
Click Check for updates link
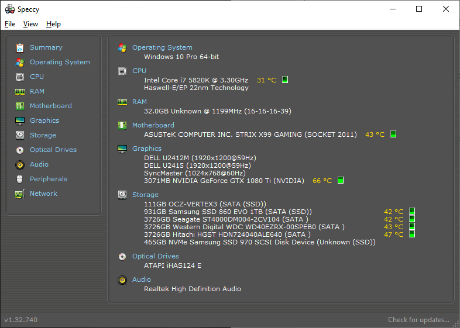point(418,320)
